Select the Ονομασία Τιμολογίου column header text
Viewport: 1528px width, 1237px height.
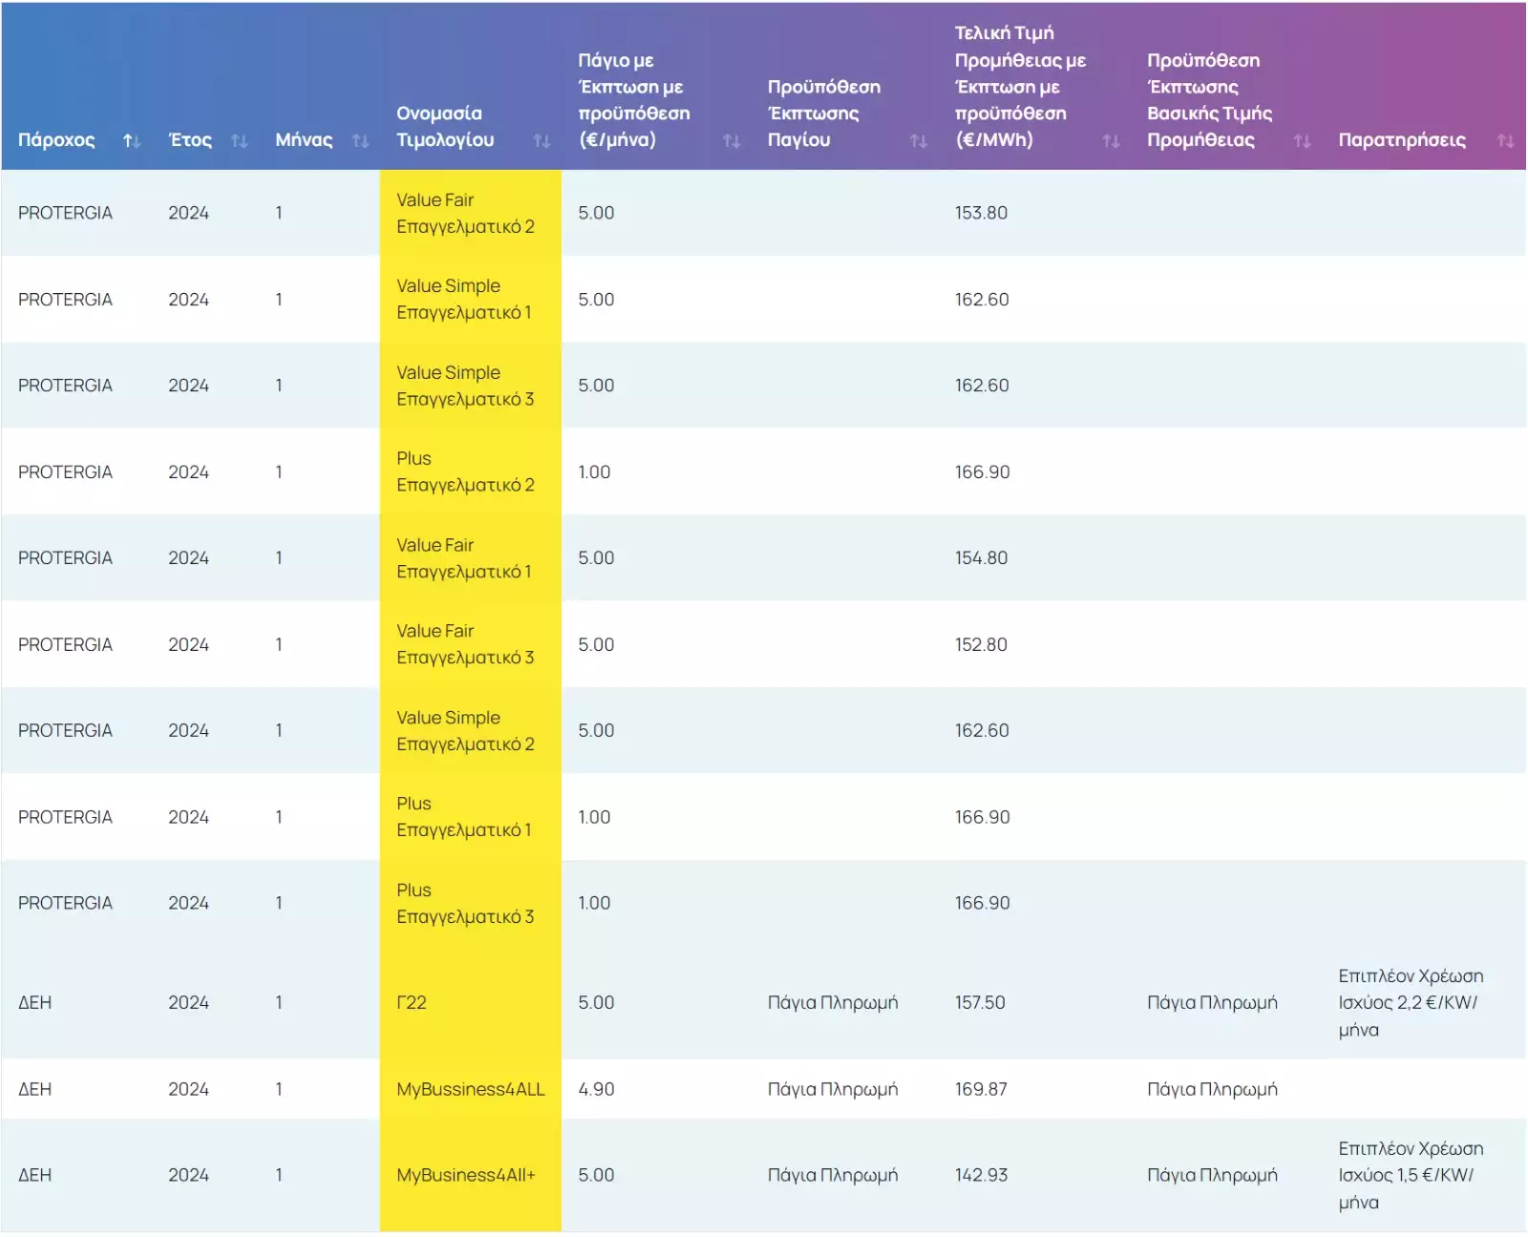coord(445,127)
